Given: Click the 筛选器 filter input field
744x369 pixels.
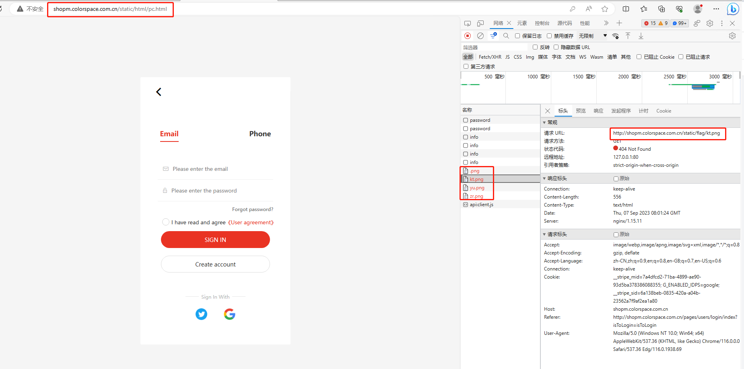Looking at the screenshot, I should point(495,47).
